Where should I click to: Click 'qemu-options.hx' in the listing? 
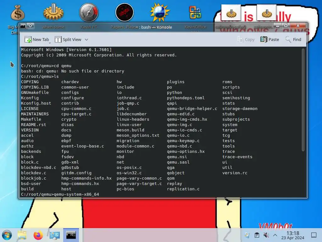(186, 152)
